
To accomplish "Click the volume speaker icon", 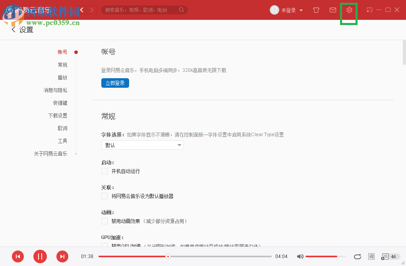I will (300, 256).
